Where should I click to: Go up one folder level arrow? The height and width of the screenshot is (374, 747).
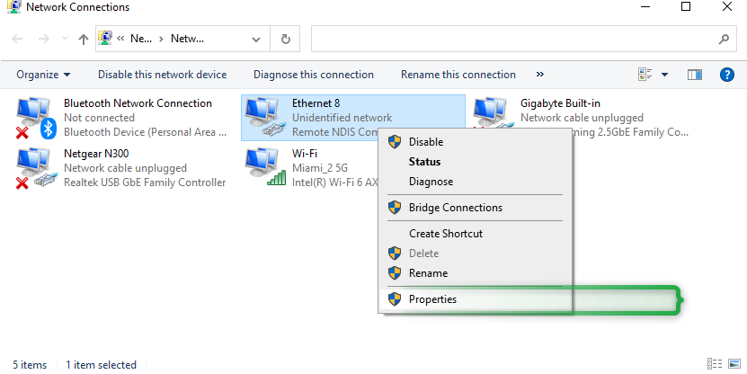pyautogui.click(x=84, y=39)
